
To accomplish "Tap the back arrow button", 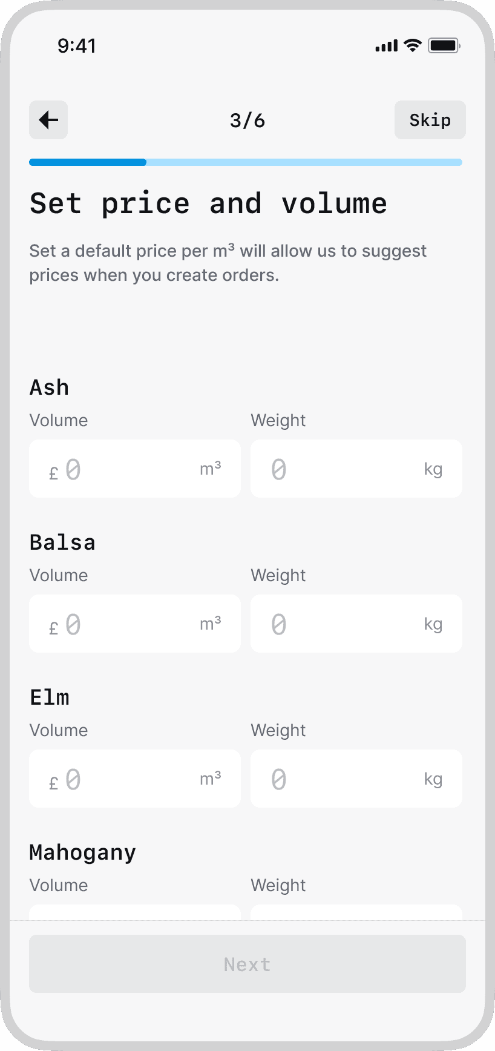I will (48, 120).
